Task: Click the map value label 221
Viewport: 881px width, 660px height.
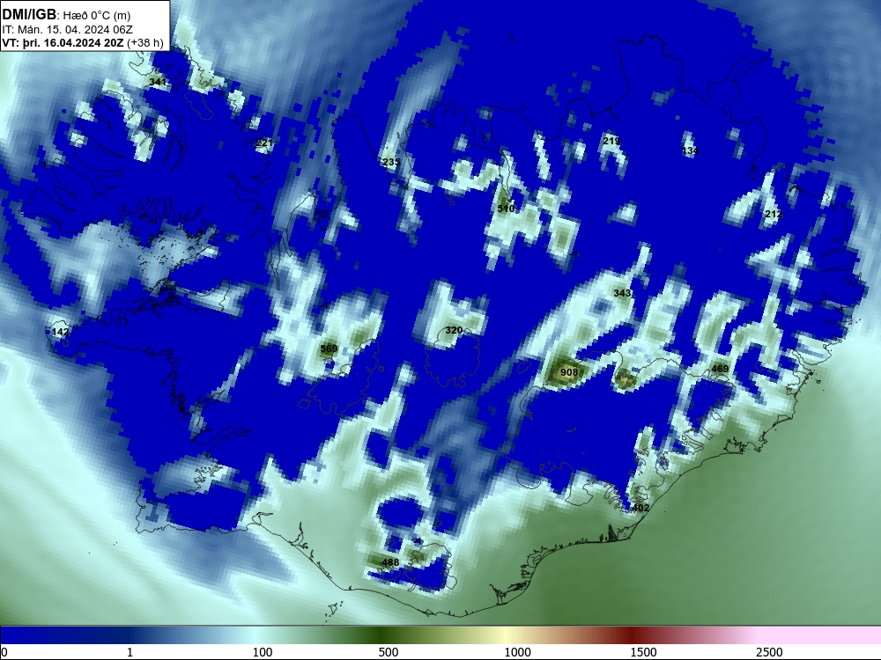Action: coord(264,143)
